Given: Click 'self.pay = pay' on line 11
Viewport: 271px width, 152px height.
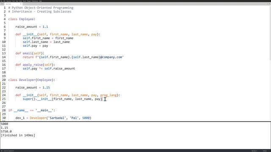Looking at the screenshot, I should tap(35, 46).
